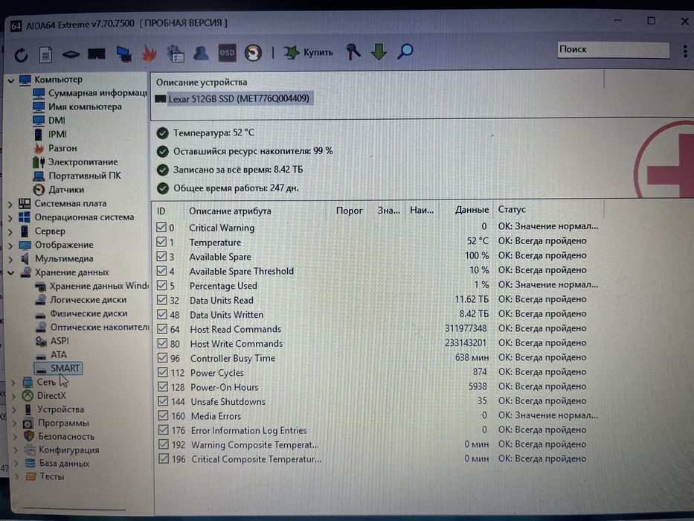Open the hammer preferences icon

[353, 51]
